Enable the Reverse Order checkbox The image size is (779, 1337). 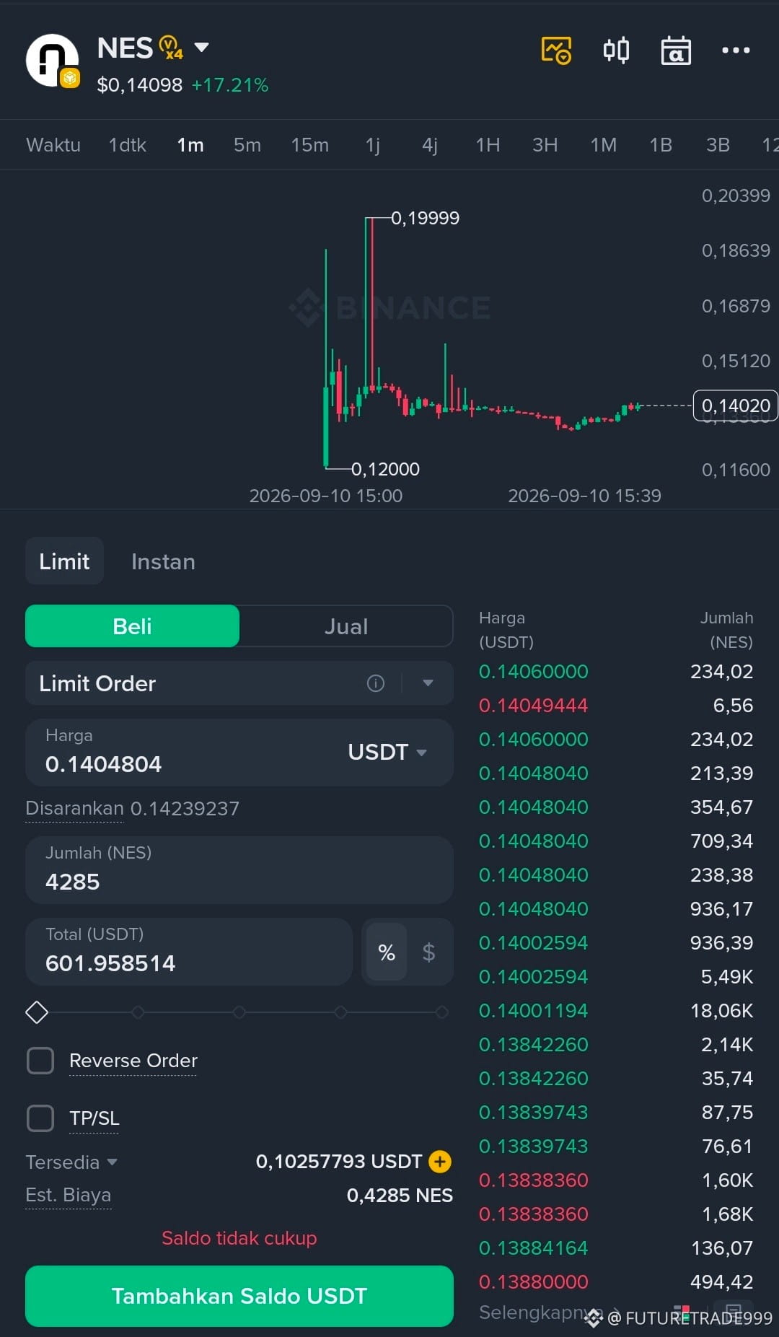click(x=40, y=1061)
